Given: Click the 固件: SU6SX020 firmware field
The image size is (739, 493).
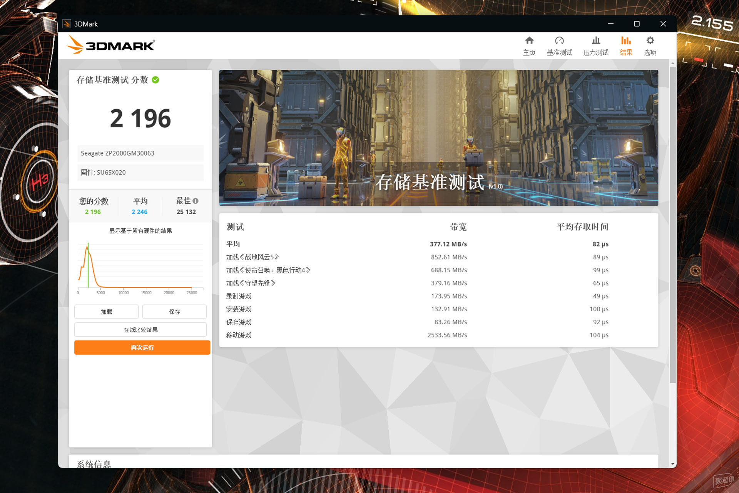Looking at the screenshot, I should tap(140, 173).
